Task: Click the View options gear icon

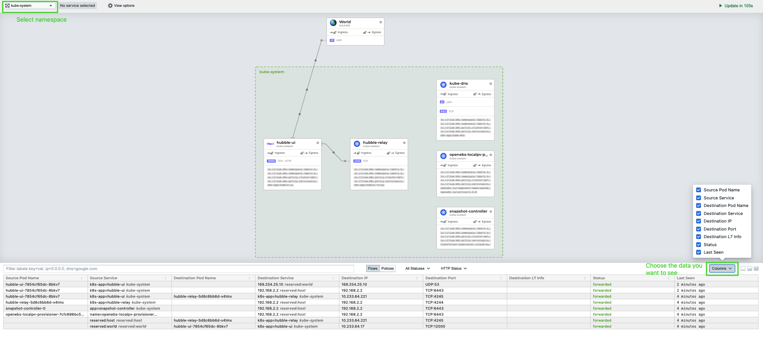Action: [x=110, y=6]
